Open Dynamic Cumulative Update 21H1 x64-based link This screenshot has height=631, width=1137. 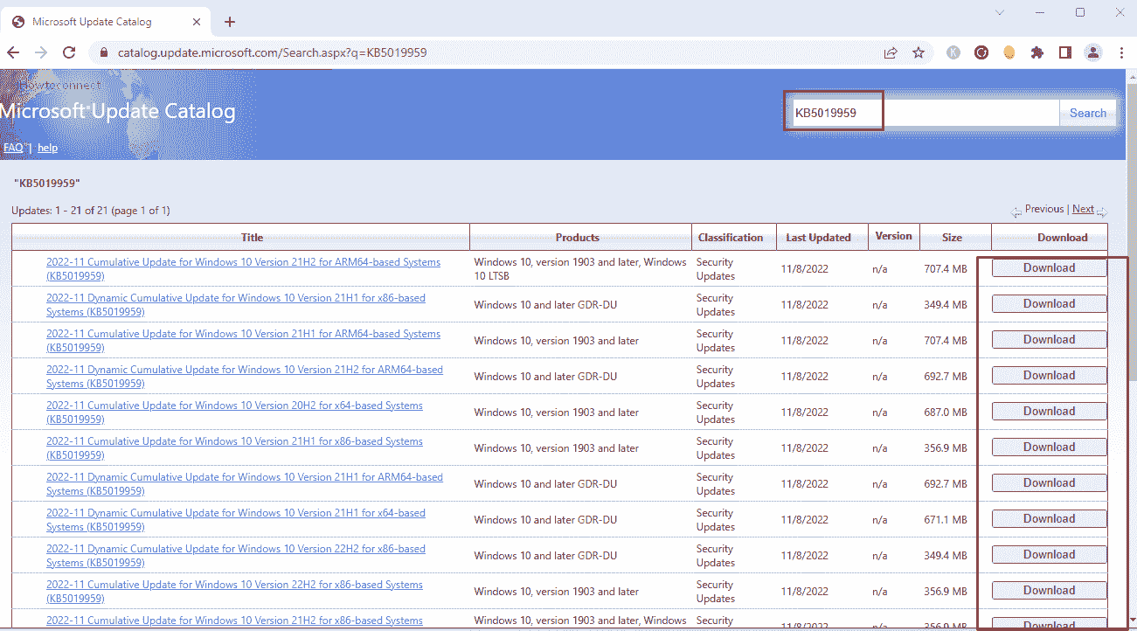click(236, 520)
